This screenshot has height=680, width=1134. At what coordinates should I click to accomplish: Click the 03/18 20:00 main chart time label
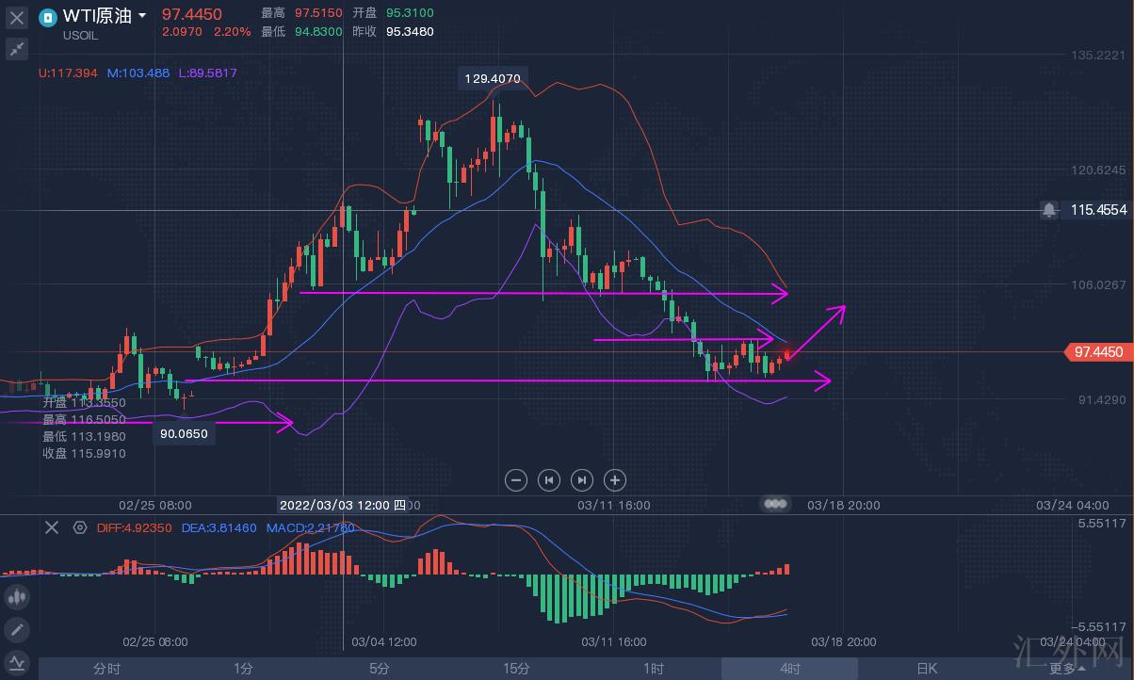click(844, 505)
